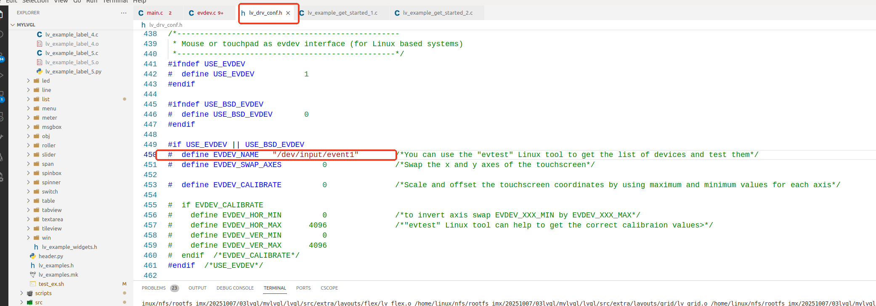Click the binary file icon of lv_example_label_4.o

(x=40, y=44)
